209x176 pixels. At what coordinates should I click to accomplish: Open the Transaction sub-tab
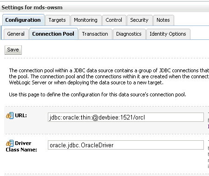[x=95, y=34]
